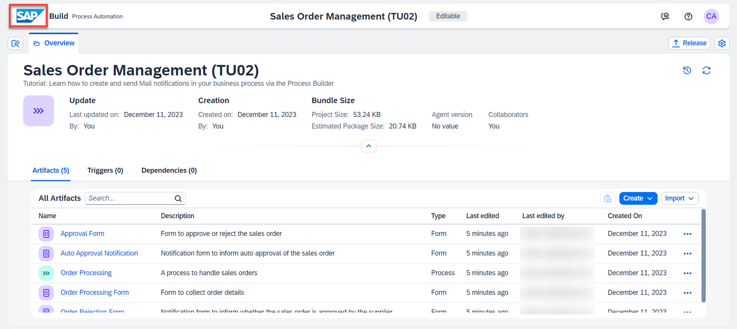Click the Last edited column header
The height and width of the screenshot is (329, 737).
tap(483, 216)
